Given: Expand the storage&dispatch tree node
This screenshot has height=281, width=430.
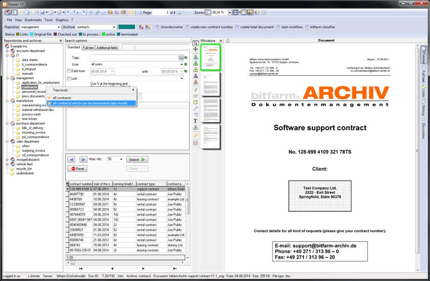Looking at the screenshot, I should click(7, 159).
